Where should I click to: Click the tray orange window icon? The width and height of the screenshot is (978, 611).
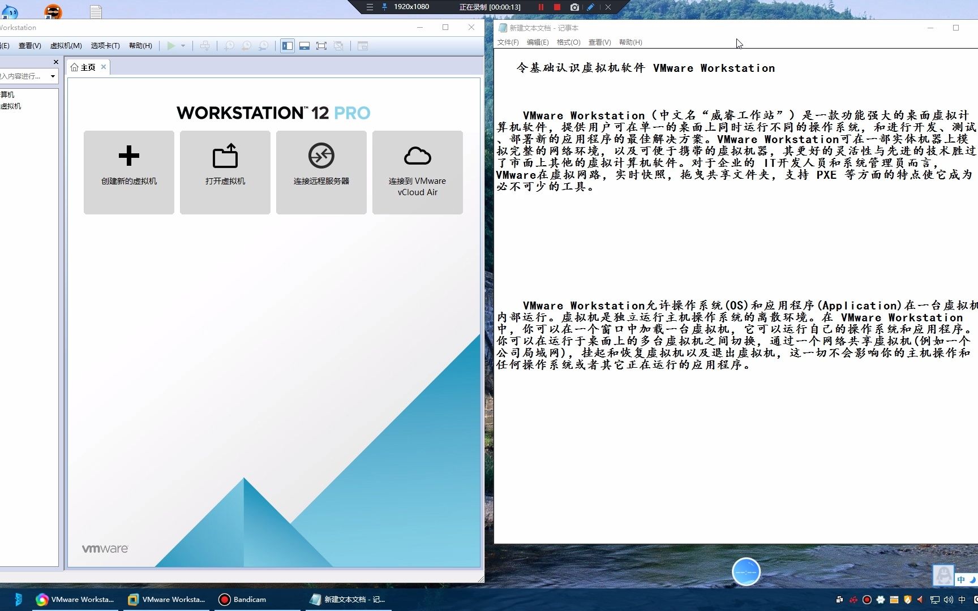click(x=894, y=600)
